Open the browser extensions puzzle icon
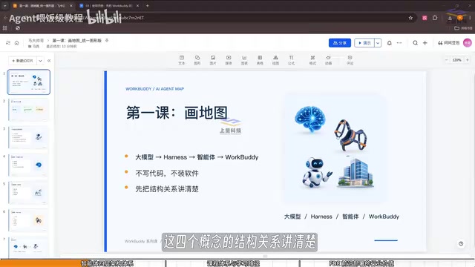This screenshot has width=475, height=267. pos(435,18)
